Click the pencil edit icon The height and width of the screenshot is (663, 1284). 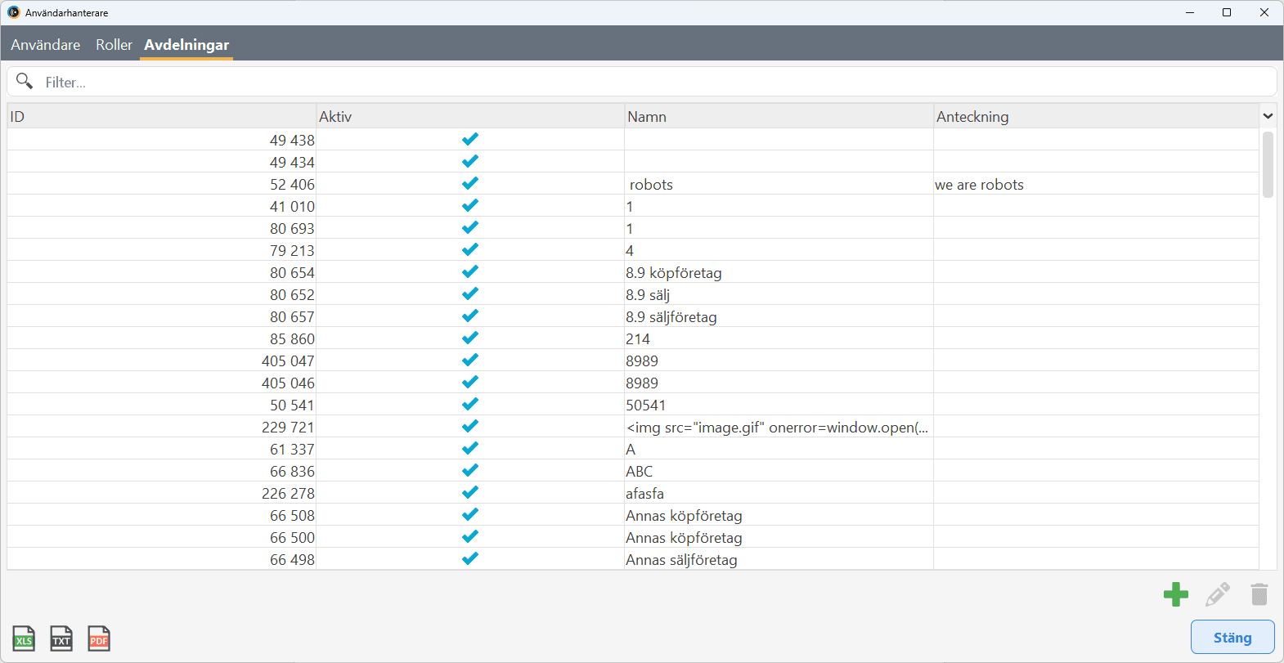click(1217, 594)
